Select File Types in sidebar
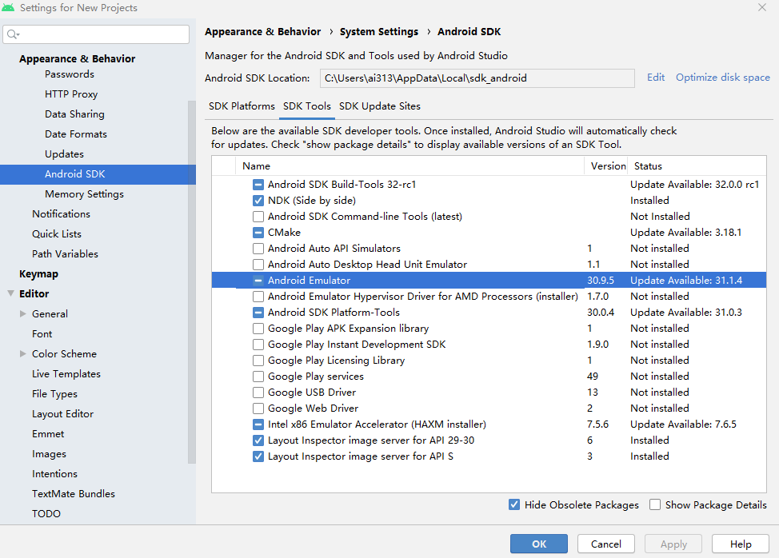This screenshot has height=558, width=779. coord(54,393)
